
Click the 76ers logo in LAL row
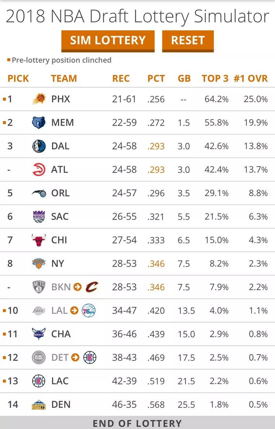pos(88,311)
